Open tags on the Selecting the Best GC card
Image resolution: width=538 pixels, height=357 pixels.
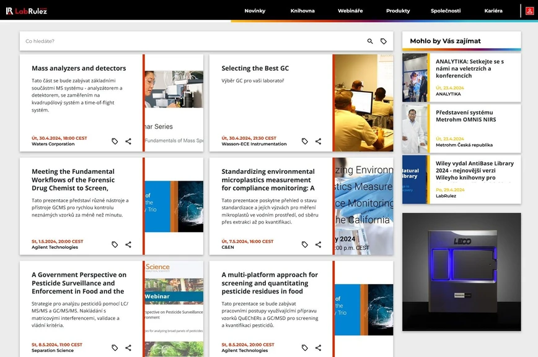point(304,141)
